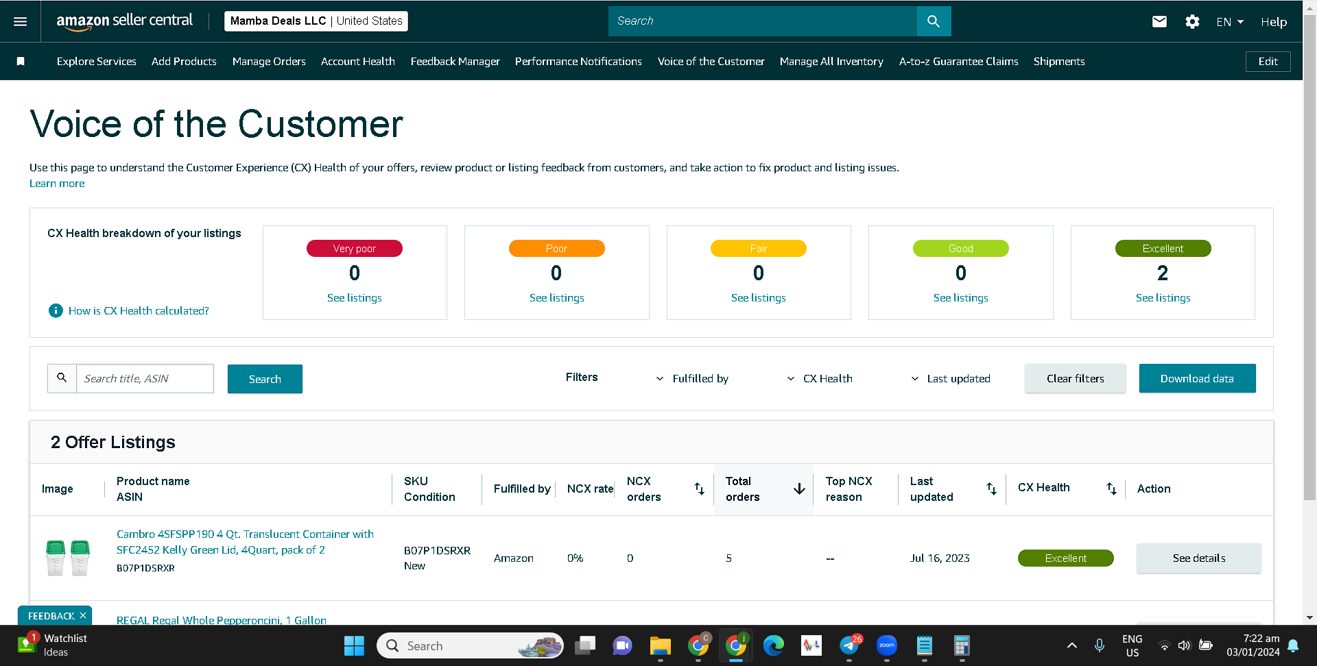Show hidden icons in the system tray

click(x=1072, y=645)
